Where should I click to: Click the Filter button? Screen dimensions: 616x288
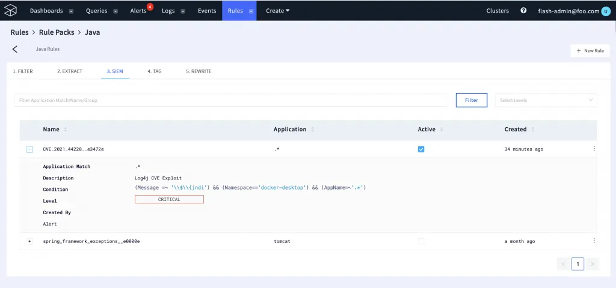471,100
